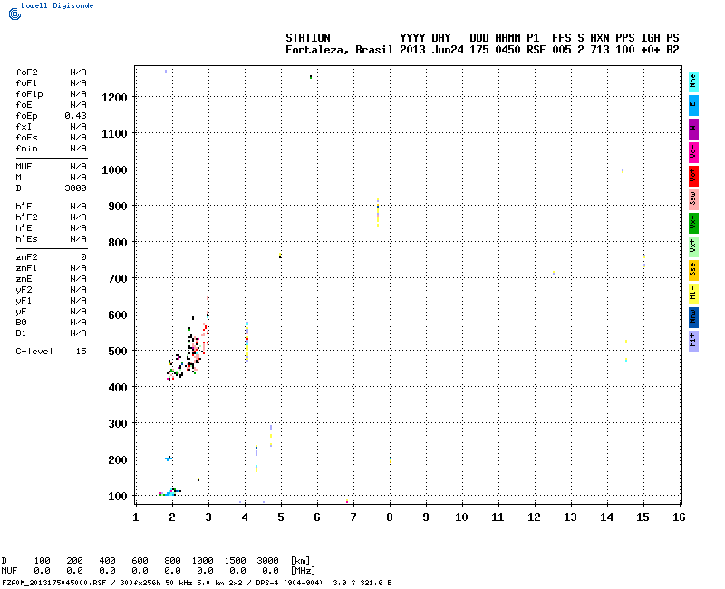Click the date Jun24 in header
The height and width of the screenshot is (589, 725).
[x=448, y=50]
